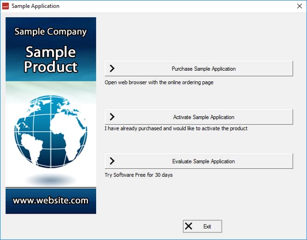The image size is (307, 240).
Task: Start the Evaluate Sample Application trial
Action: click(x=203, y=161)
